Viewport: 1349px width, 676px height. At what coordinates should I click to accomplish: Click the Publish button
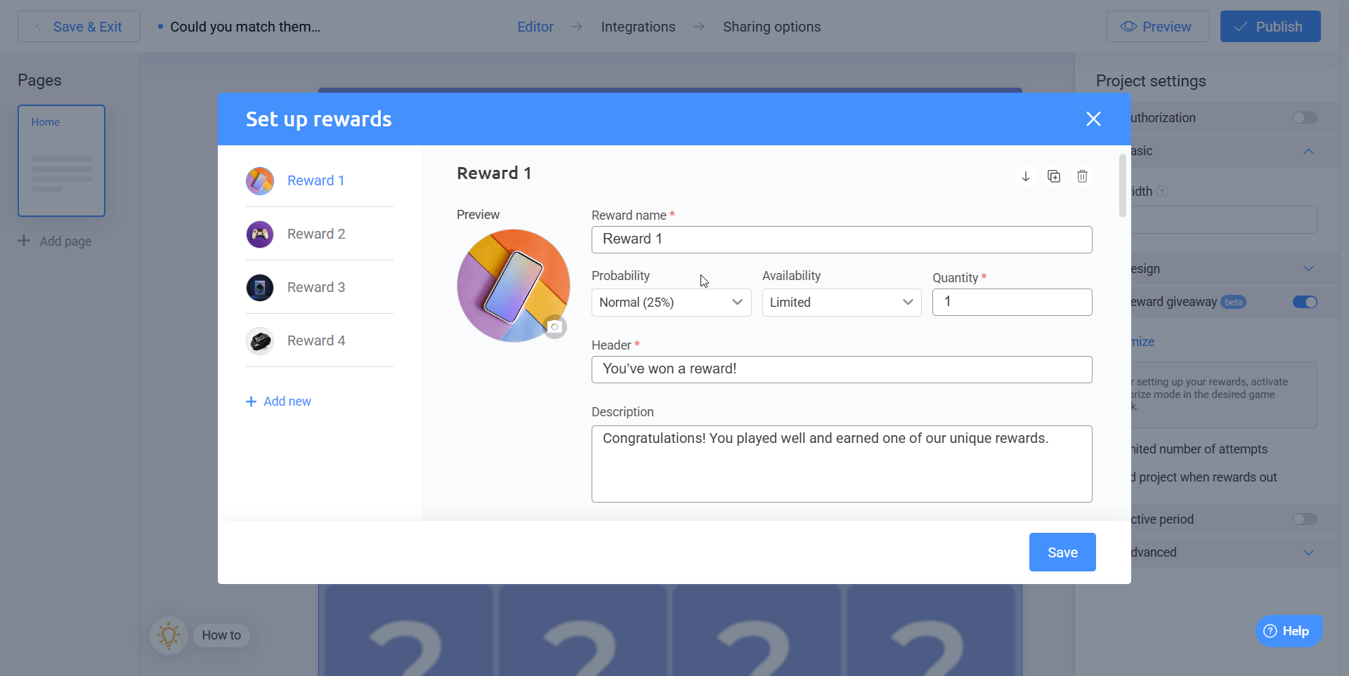[x=1270, y=27]
